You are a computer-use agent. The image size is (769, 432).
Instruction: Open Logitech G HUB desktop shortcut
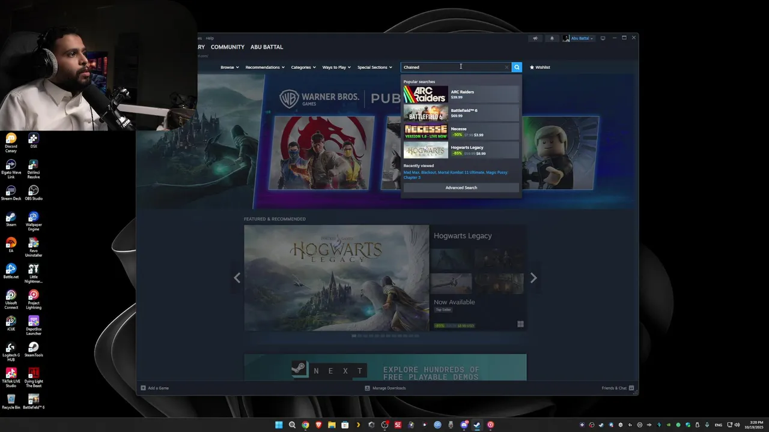click(x=11, y=352)
